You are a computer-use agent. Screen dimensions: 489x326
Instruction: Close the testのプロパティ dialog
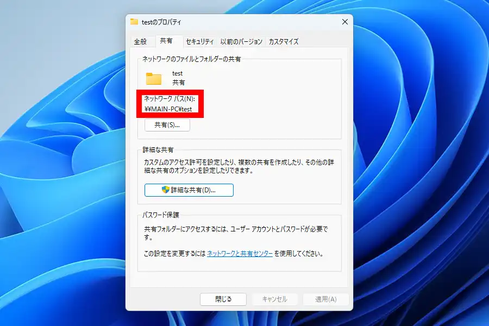(x=344, y=22)
